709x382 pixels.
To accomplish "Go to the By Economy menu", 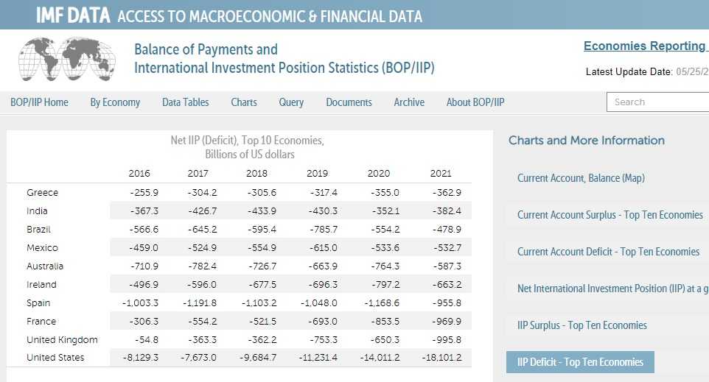I will coord(115,102).
